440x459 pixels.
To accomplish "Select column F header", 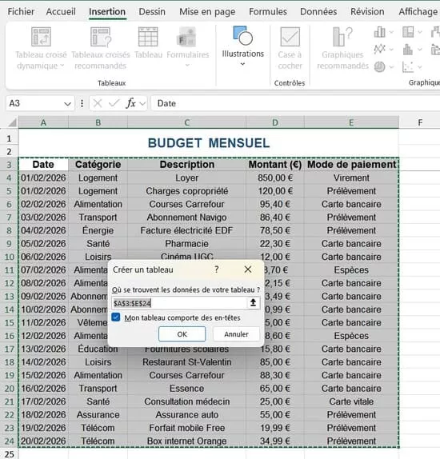I will (420, 122).
